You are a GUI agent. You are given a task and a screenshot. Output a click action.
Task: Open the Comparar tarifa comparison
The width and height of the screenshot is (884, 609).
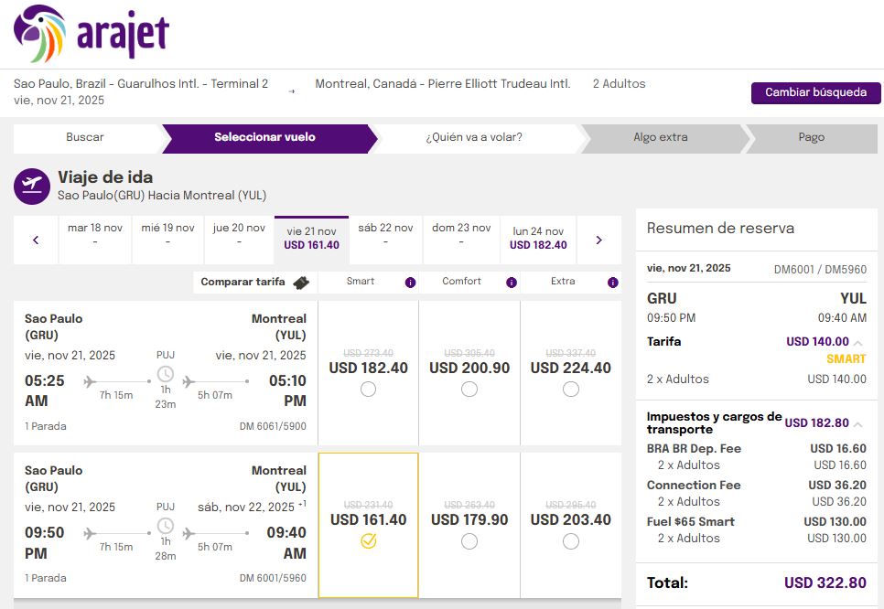(x=254, y=283)
